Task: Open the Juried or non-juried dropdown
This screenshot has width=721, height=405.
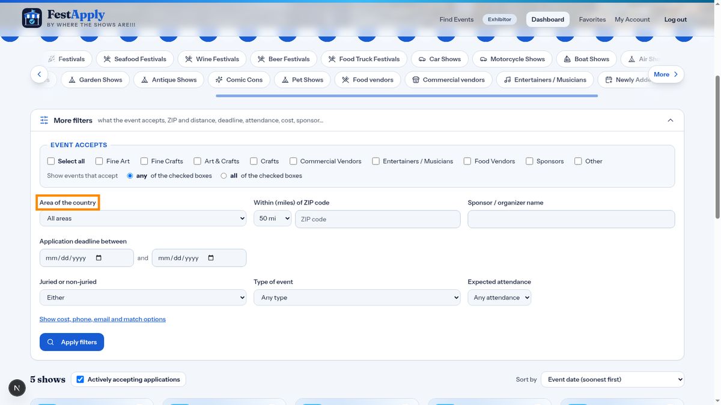Action: tap(143, 298)
